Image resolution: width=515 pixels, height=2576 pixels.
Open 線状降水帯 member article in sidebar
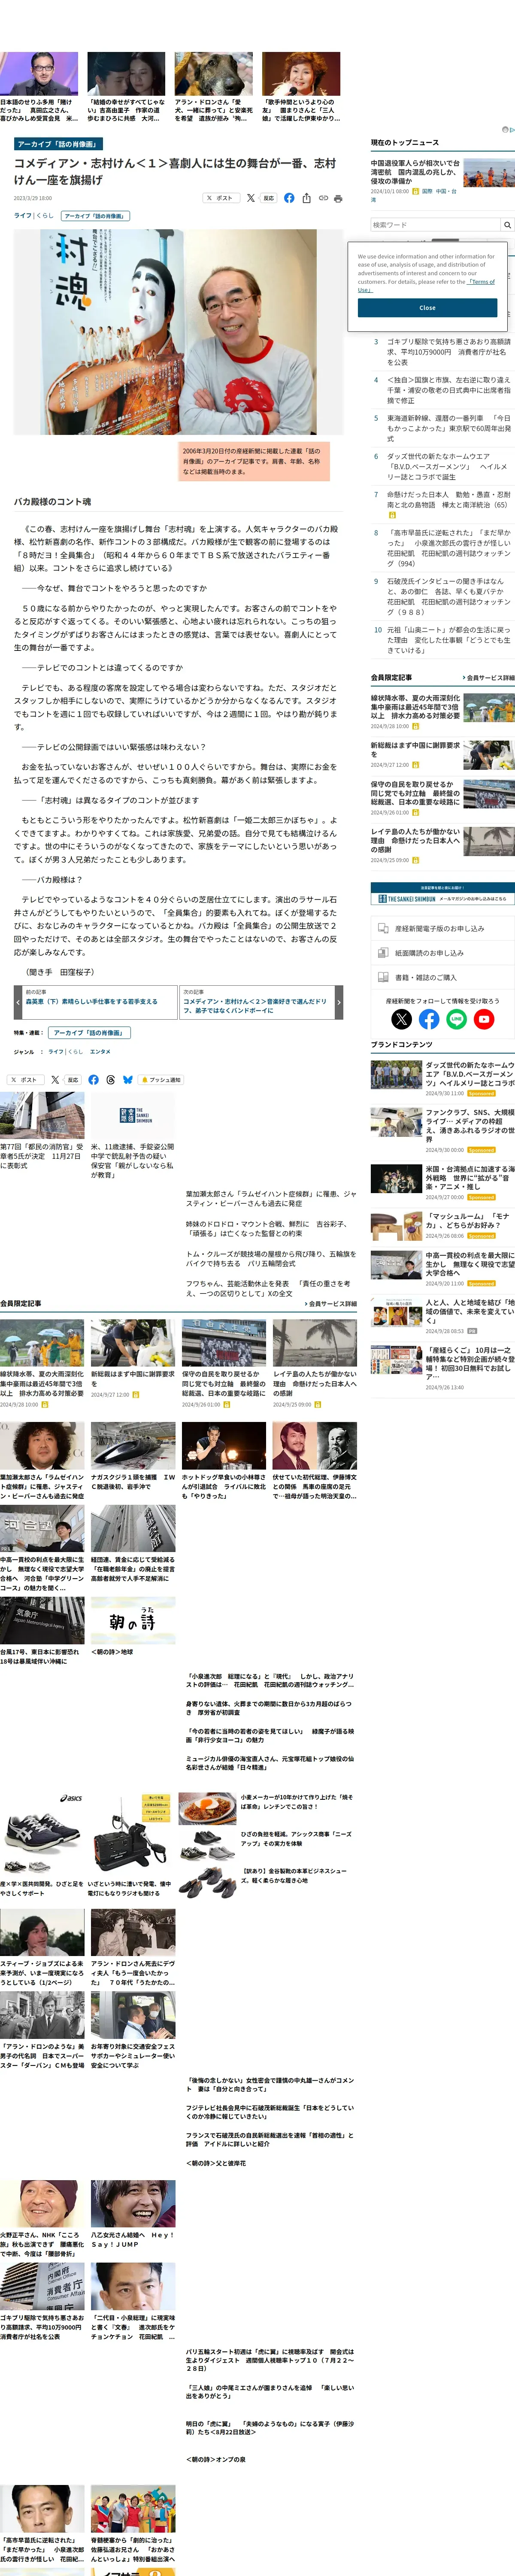coord(416,707)
